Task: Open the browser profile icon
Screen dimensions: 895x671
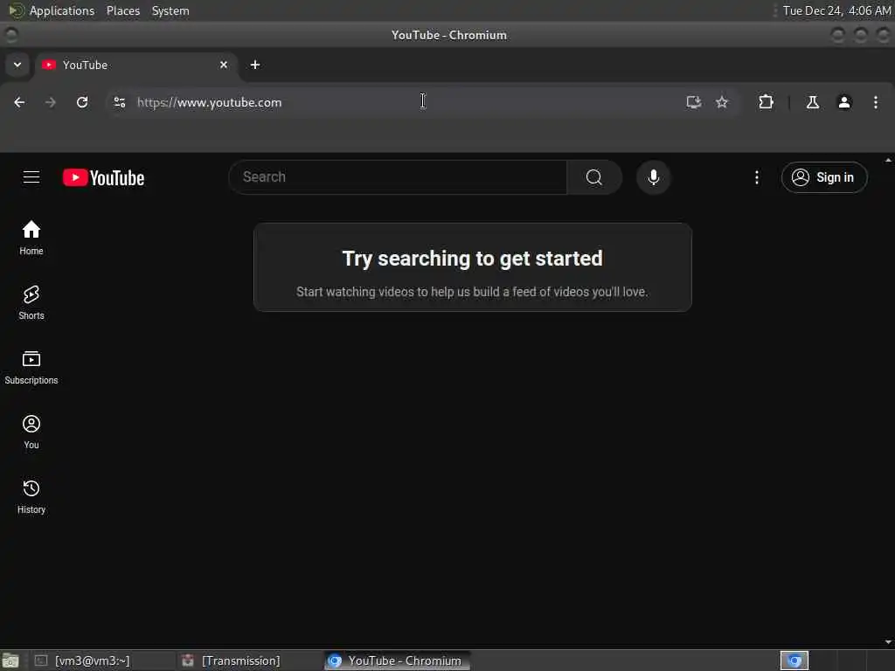Action: coord(844,102)
